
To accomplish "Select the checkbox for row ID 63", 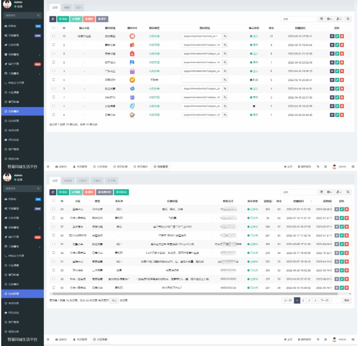I will (54, 209).
